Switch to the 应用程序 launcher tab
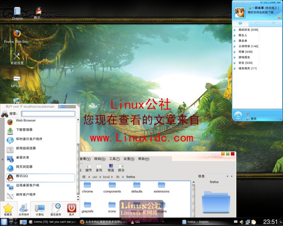Image resolution: width=283 pixels, height=226 pixels. pyautogui.click(x=24, y=209)
